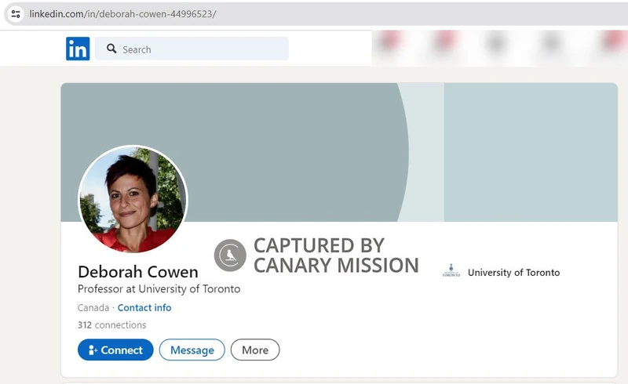Click the Canada location text
The image size is (628, 384).
[93, 308]
